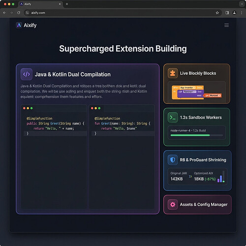The width and height of the screenshot is (246, 246).
Task: Click the '18KB' optimized AIX value
Action: point(199,179)
